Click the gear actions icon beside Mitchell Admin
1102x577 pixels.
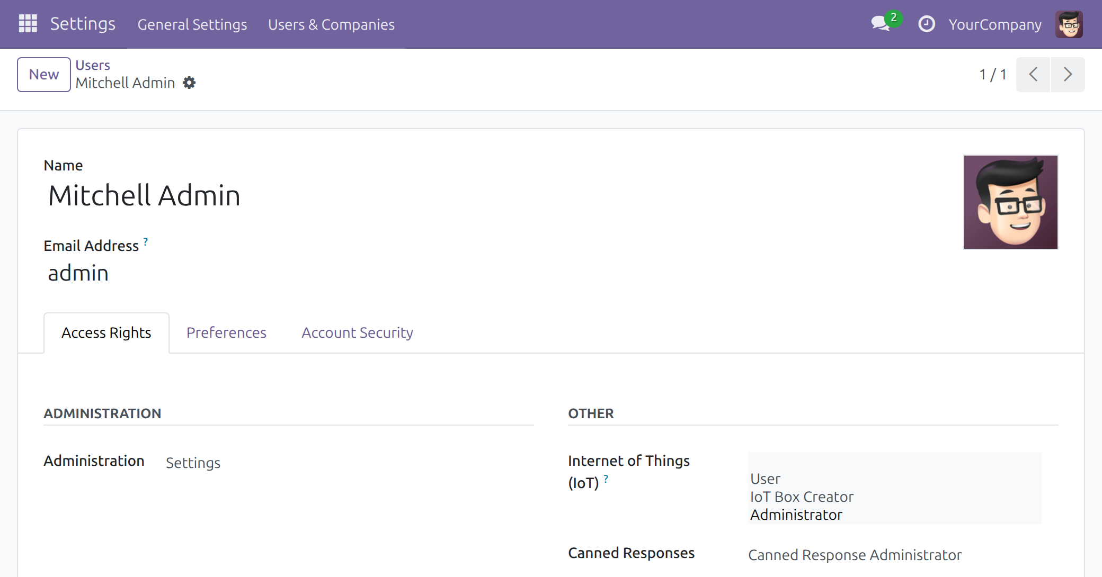click(x=189, y=83)
